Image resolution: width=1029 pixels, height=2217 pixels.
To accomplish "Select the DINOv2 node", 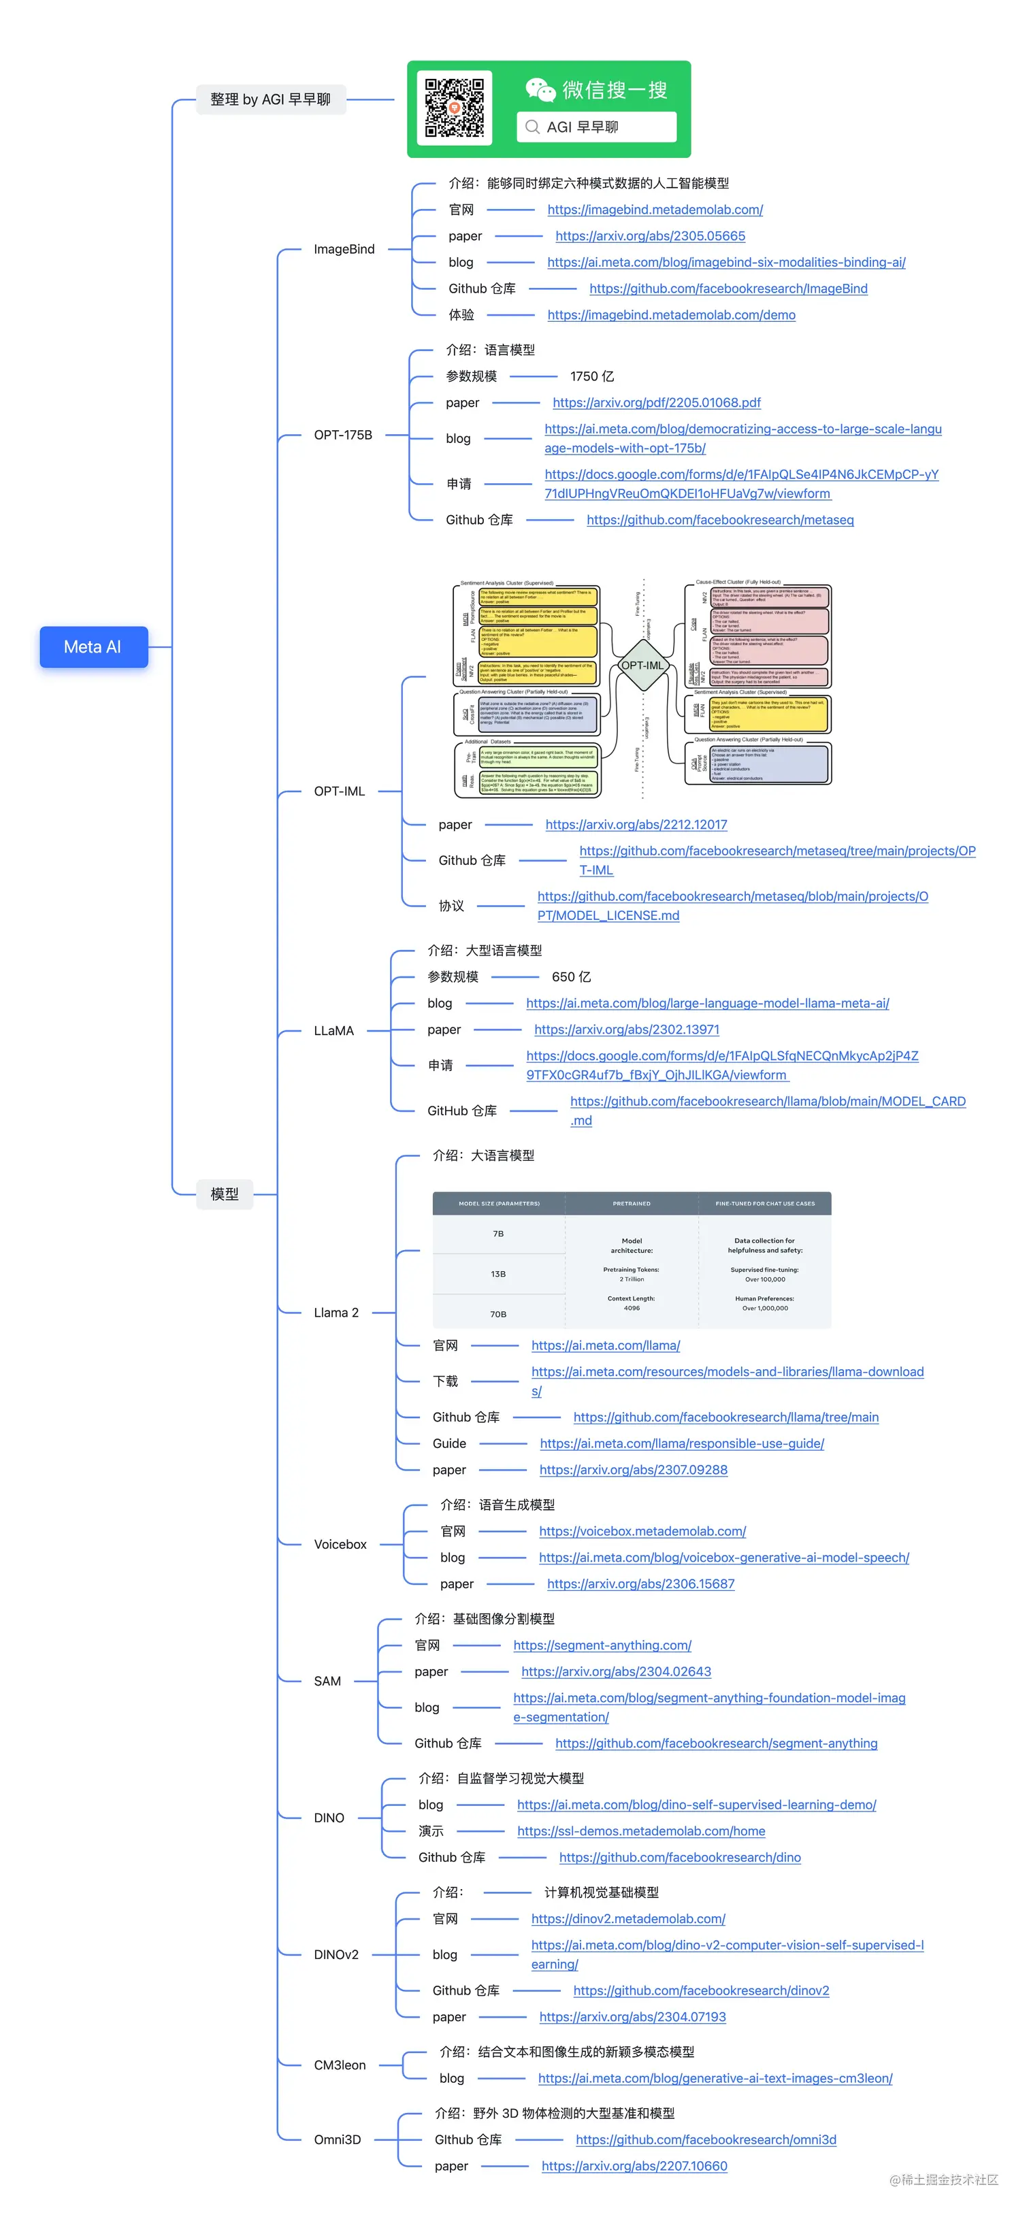I will (336, 1954).
